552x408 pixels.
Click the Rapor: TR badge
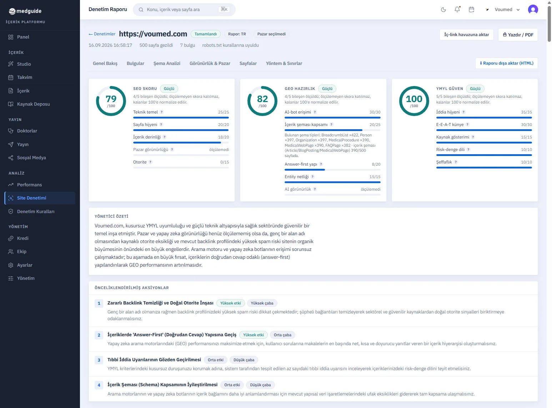click(237, 34)
